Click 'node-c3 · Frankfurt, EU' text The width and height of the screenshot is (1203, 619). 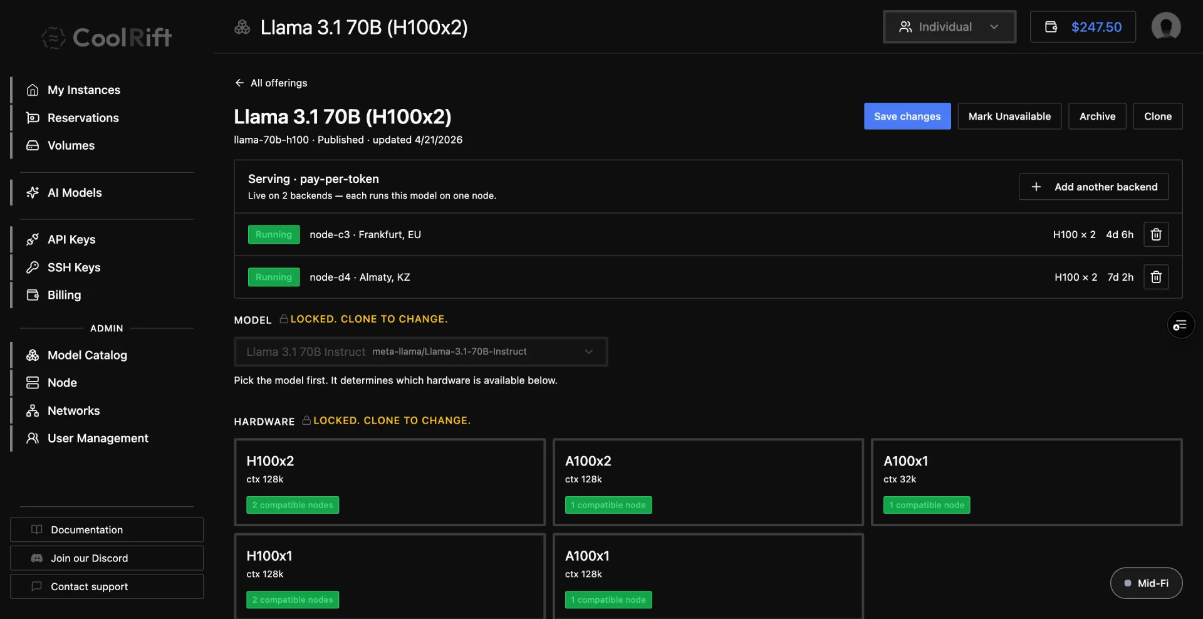tap(365, 234)
